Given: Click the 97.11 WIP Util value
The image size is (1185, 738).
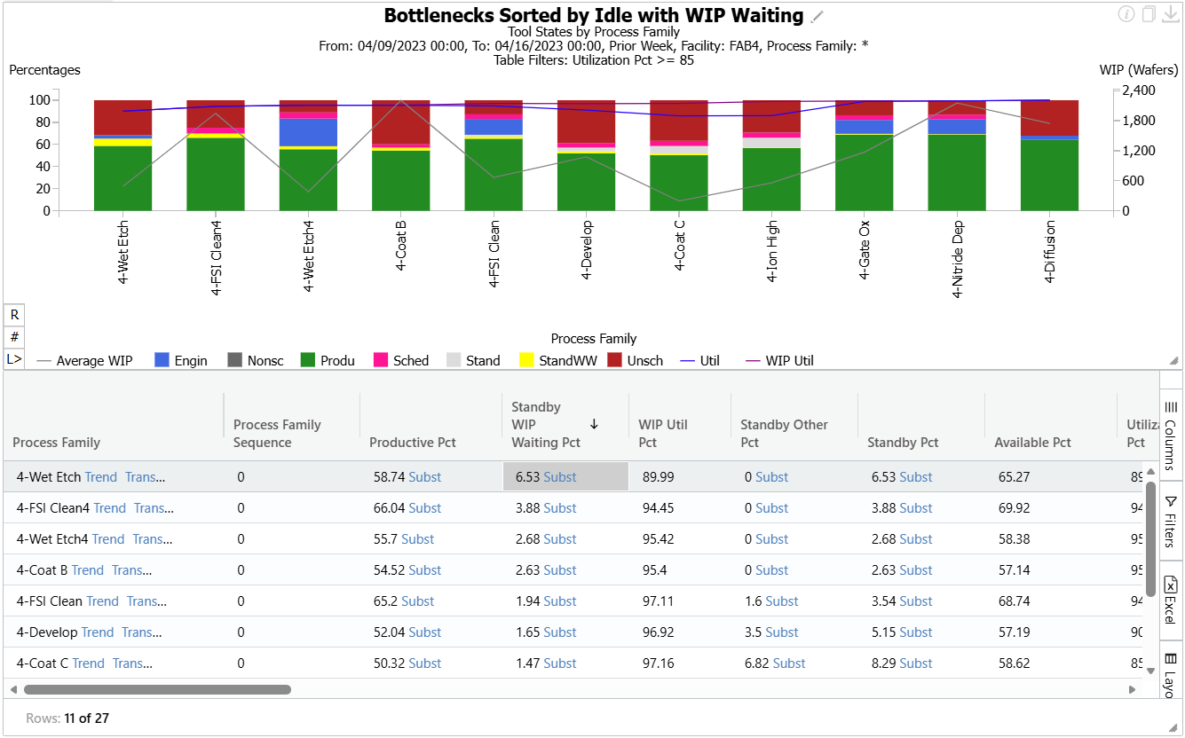Looking at the screenshot, I should 658,601.
